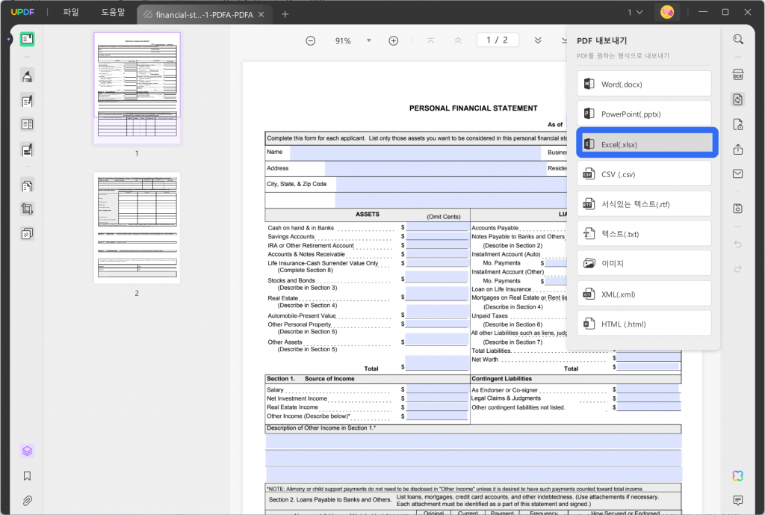The width and height of the screenshot is (765, 515).
Task: Open the UPDF AI assistant icon
Action: (x=738, y=476)
